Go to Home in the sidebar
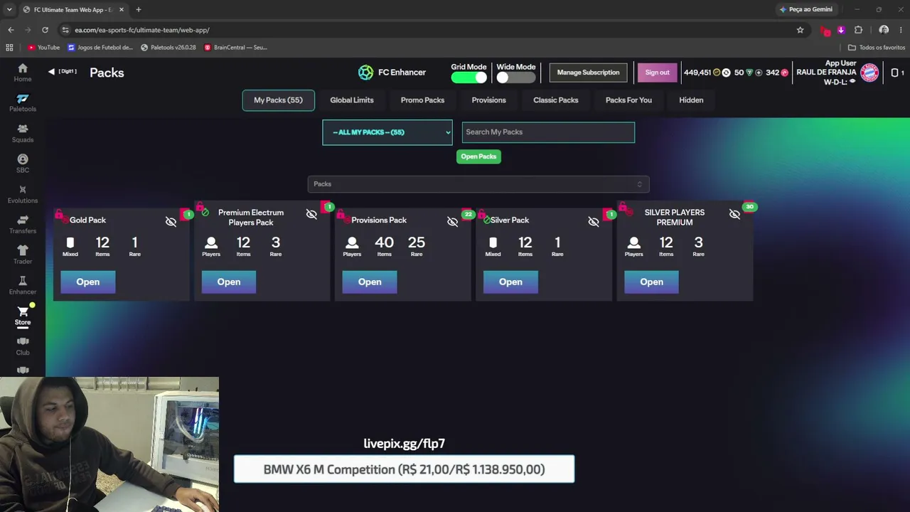The image size is (910, 512). 23,72
